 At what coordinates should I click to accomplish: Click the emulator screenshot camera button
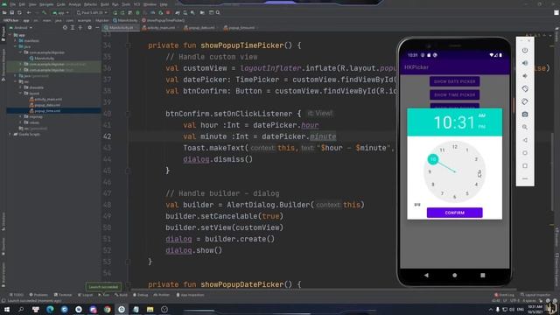click(525, 115)
